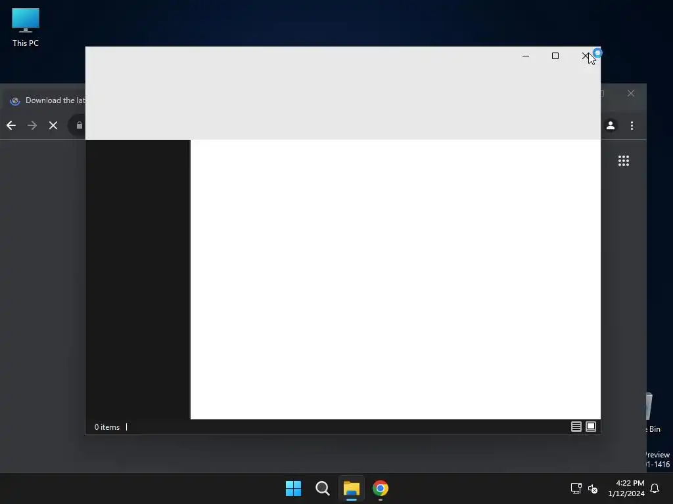
Task: Click the '0 items' status text
Action: [x=107, y=427]
